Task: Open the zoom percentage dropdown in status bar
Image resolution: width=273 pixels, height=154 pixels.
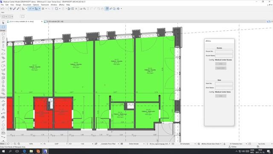Action: (x=41, y=144)
